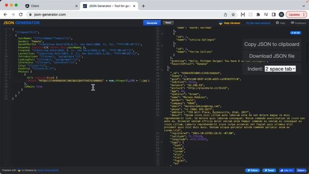
Task: Open the Vaclav author link in the footer
Action: click(48, 170)
